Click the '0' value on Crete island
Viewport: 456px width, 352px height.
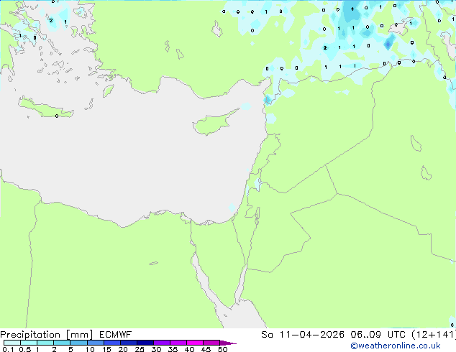57,116
